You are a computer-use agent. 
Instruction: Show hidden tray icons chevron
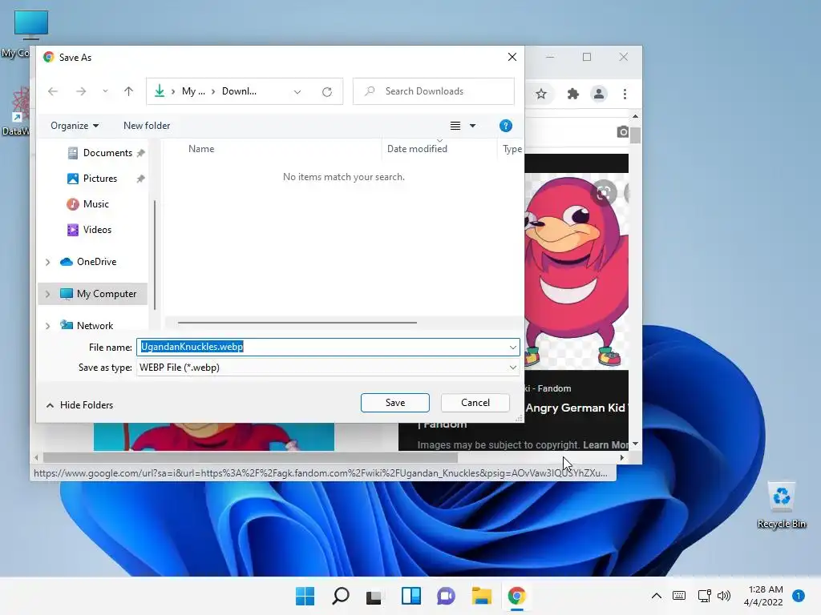point(656,596)
